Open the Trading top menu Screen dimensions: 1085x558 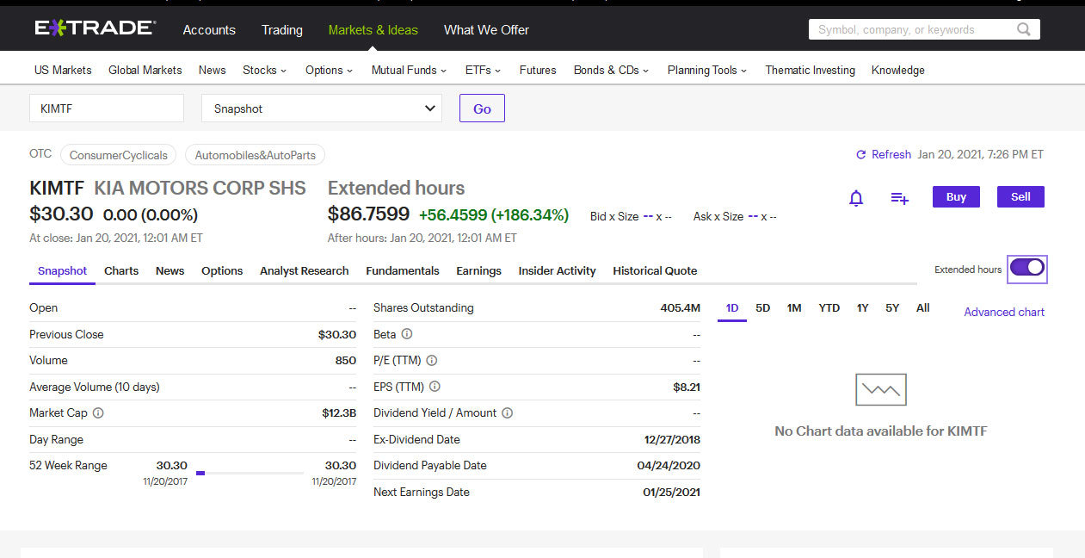pos(282,30)
